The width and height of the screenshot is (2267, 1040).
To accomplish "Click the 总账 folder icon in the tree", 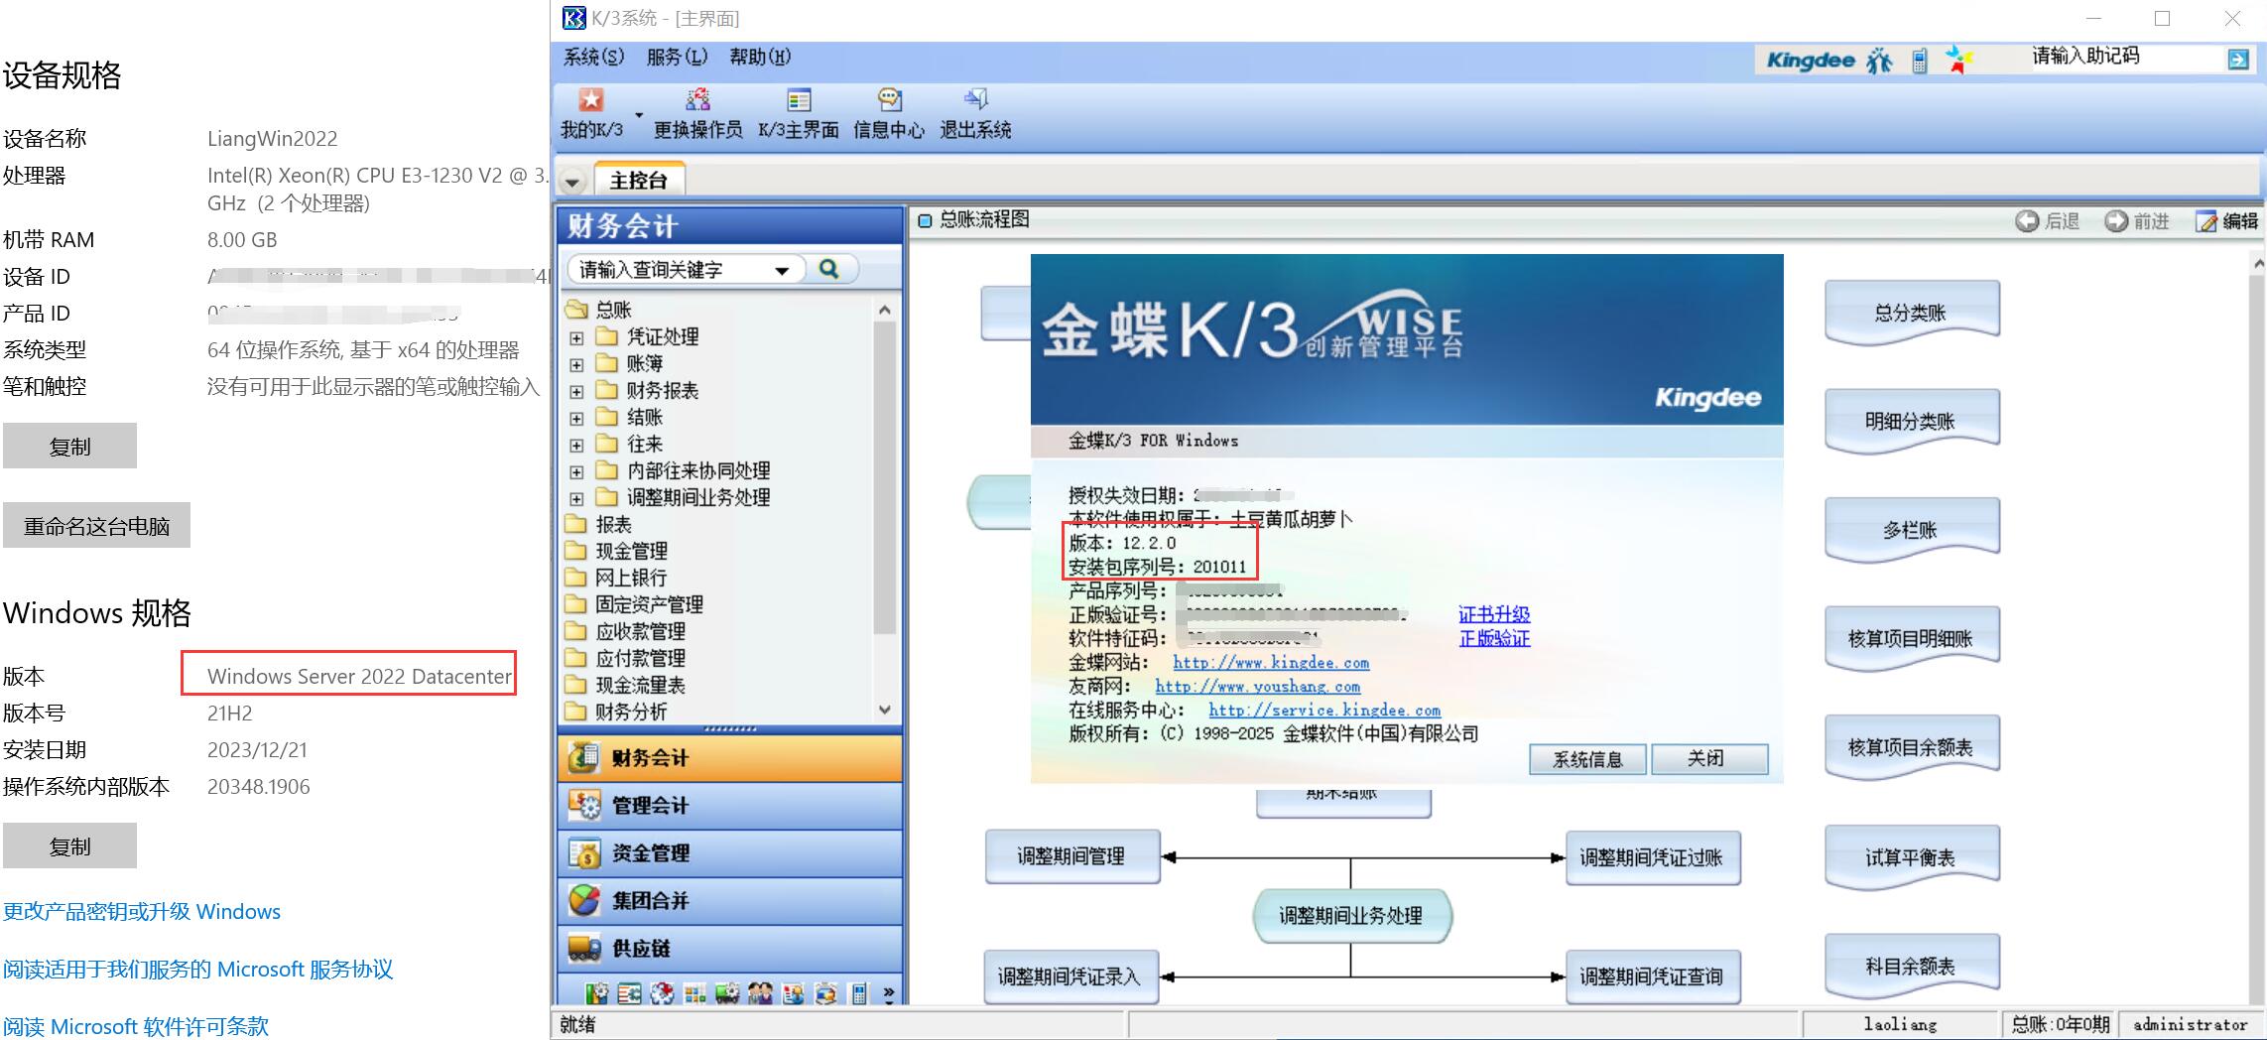I will click(576, 309).
